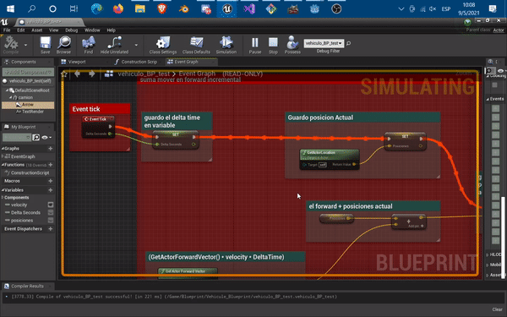Click Browse to find asset in content browser
Image resolution: width=507 pixels, height=317 pixels.
63,45
